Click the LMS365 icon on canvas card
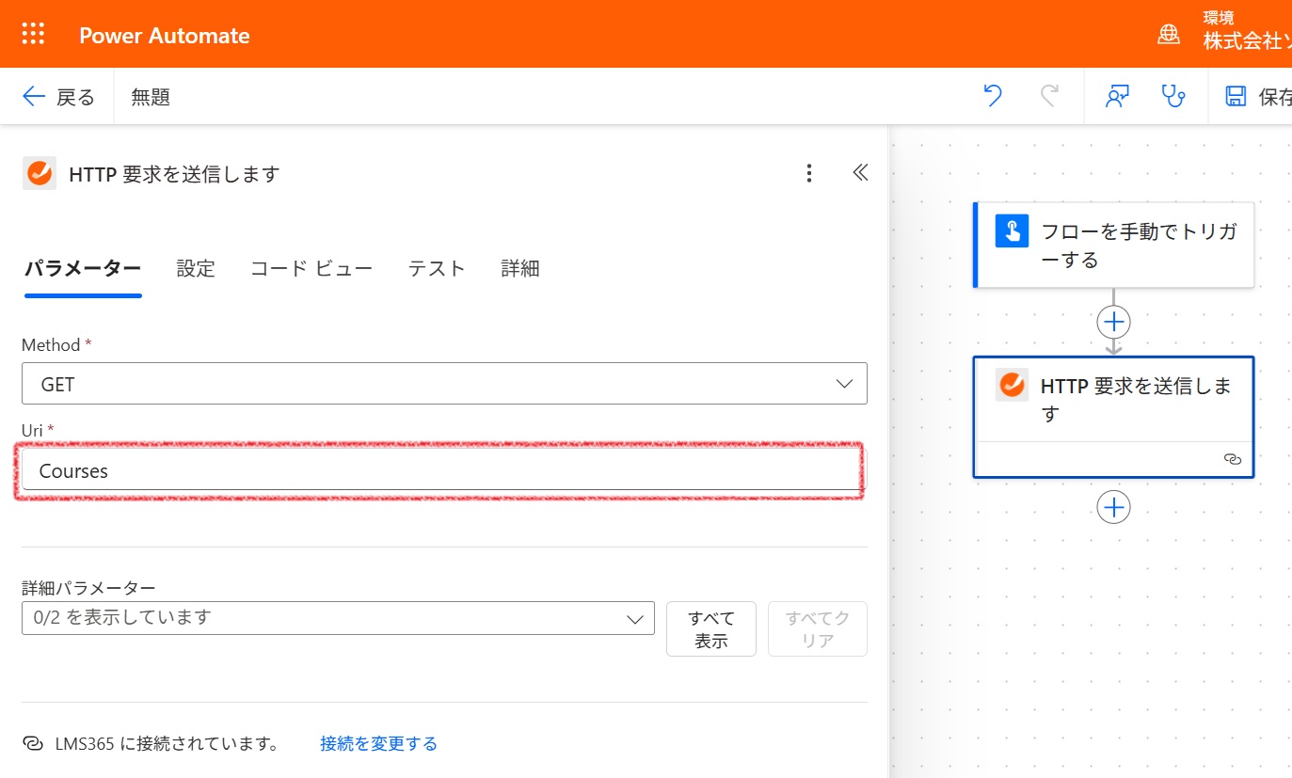The image size is (1292, 778). 1013,385
